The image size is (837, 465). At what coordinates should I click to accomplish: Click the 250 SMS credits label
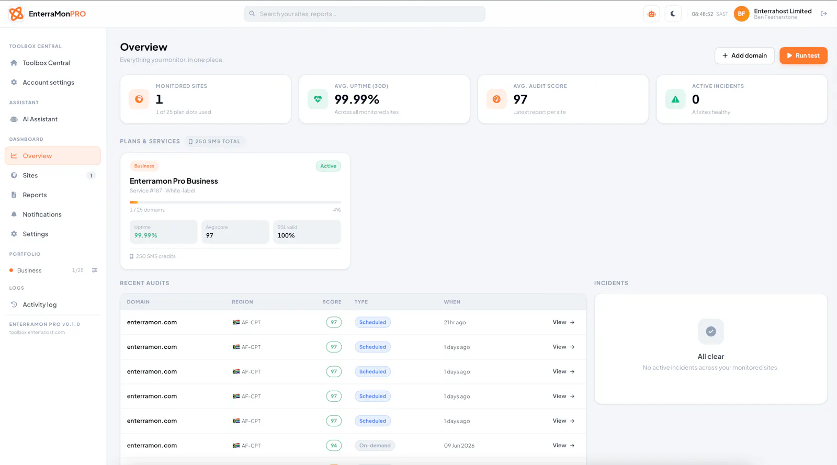click(153, 256)
